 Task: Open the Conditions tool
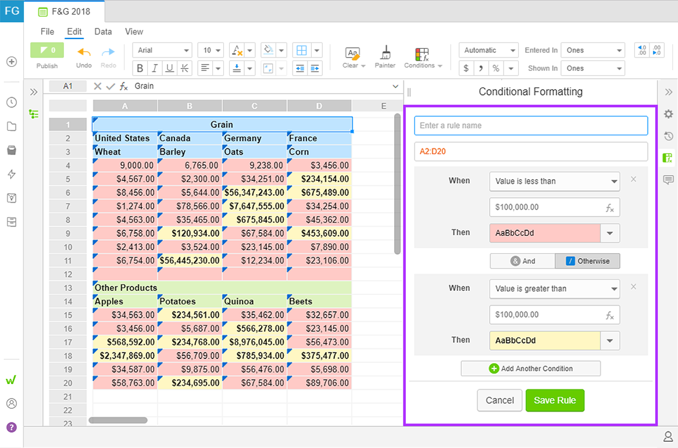[423, 58]
